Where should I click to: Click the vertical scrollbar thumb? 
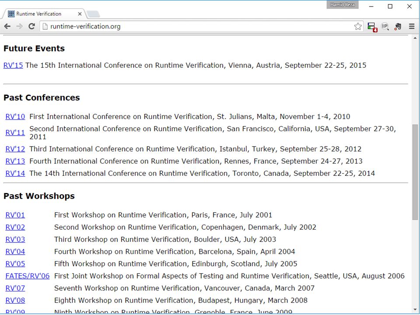[415, 173]
